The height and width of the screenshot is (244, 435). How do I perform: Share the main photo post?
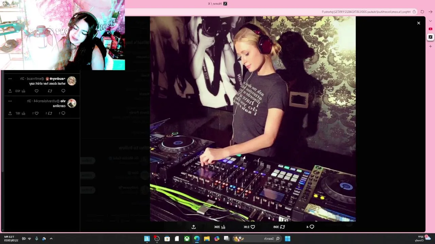(194, 227)
